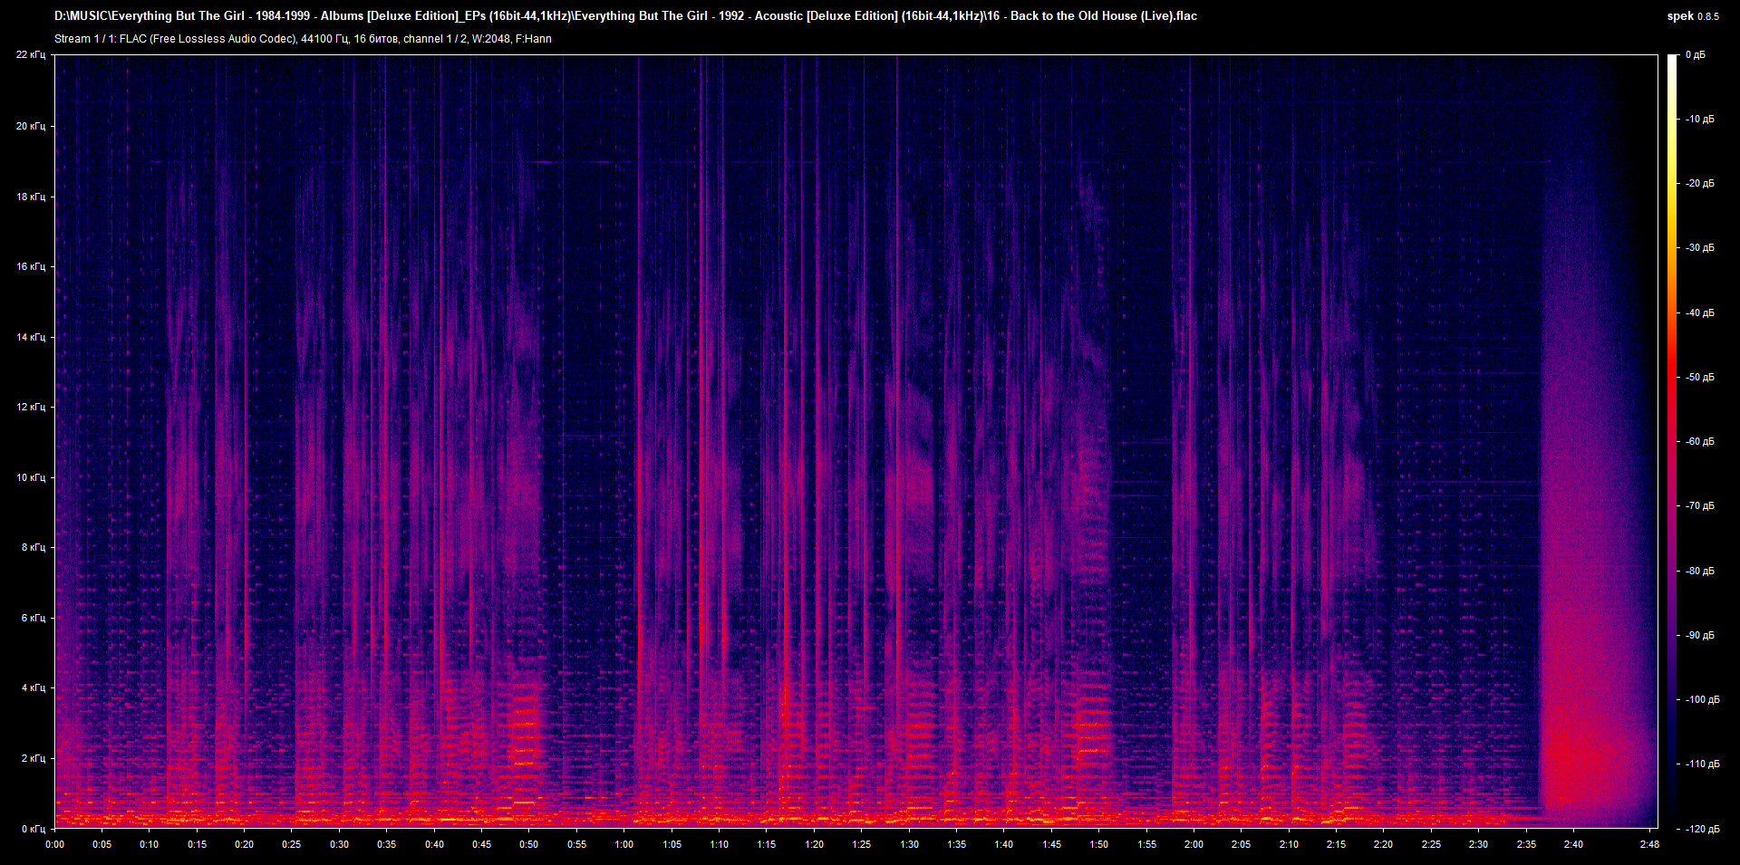
Task: Click the 0 дБ level scale label
Action: [1696, 55]
